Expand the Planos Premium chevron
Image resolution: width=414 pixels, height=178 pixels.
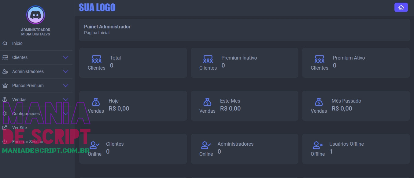[65, 85]
